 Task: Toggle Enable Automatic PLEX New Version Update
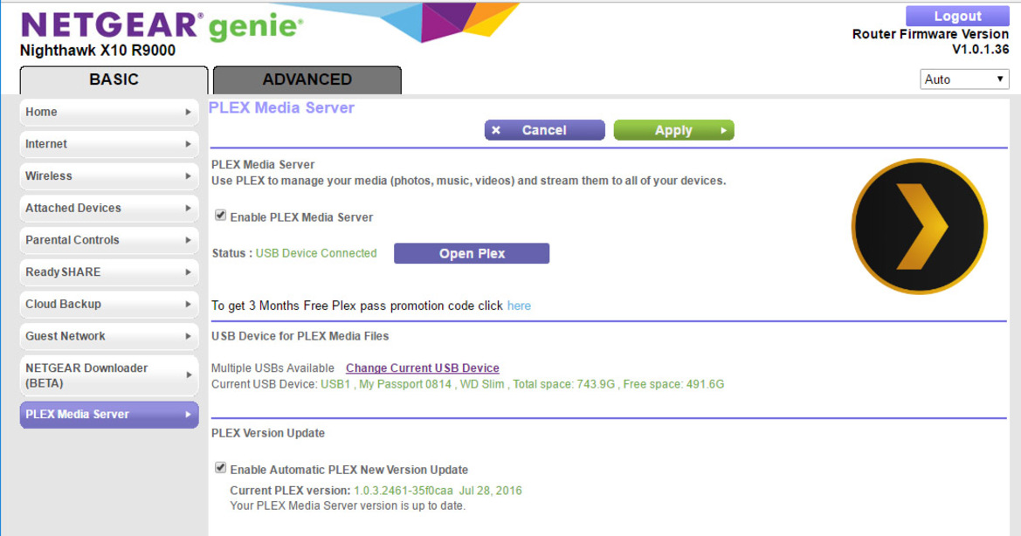click(x=221, y=468)
